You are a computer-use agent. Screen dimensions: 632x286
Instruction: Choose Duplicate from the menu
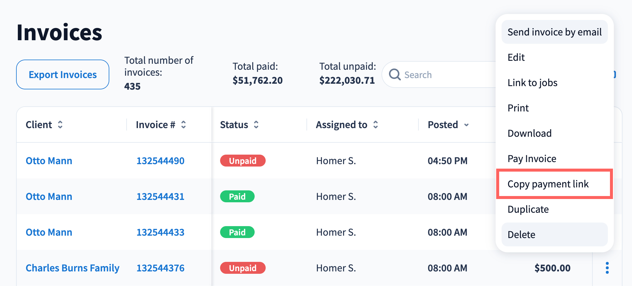pos(528,209)
